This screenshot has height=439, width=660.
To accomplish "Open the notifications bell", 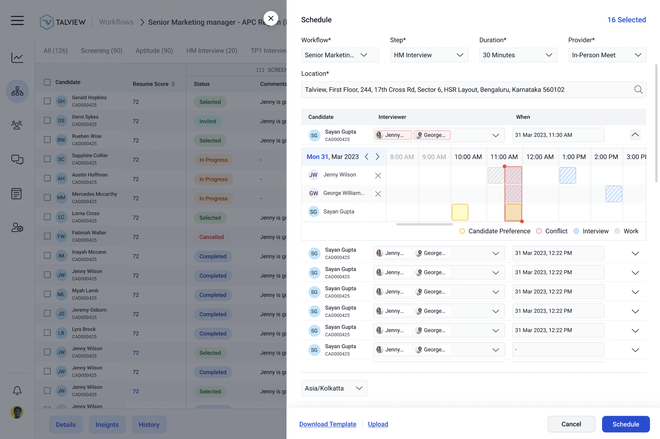I will click(16, 390).
